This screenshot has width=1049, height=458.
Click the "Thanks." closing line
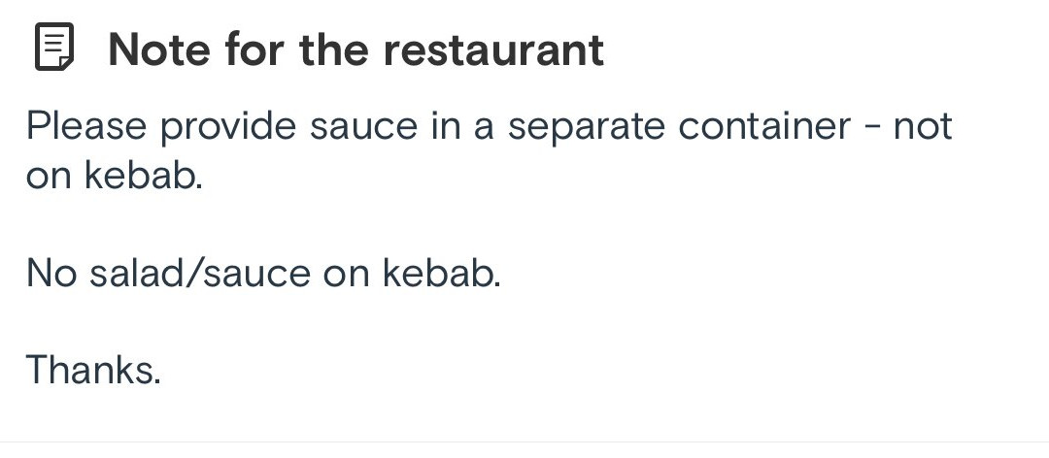[x=92, y=370]
